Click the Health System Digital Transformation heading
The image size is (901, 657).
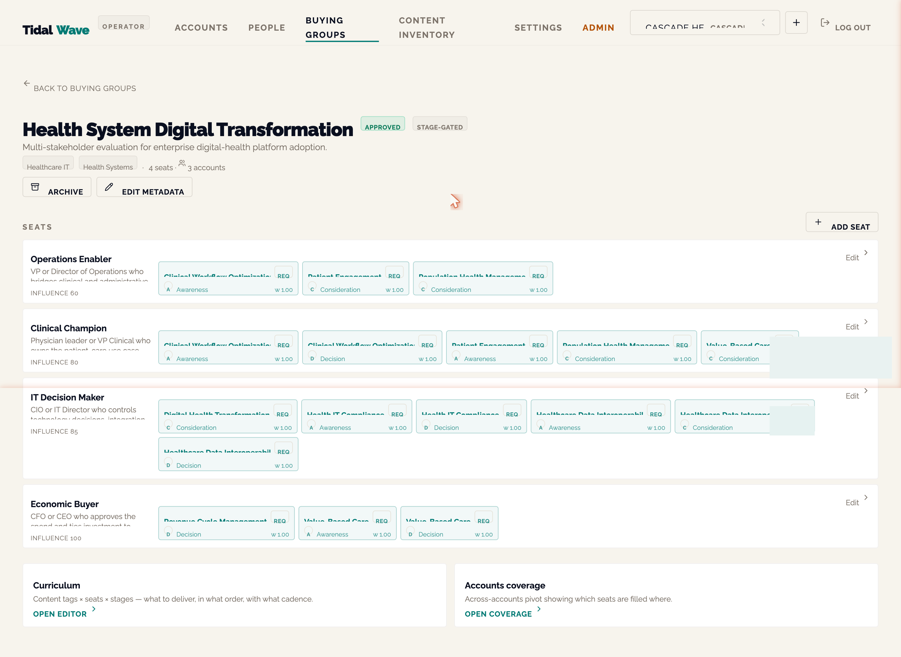188,130
